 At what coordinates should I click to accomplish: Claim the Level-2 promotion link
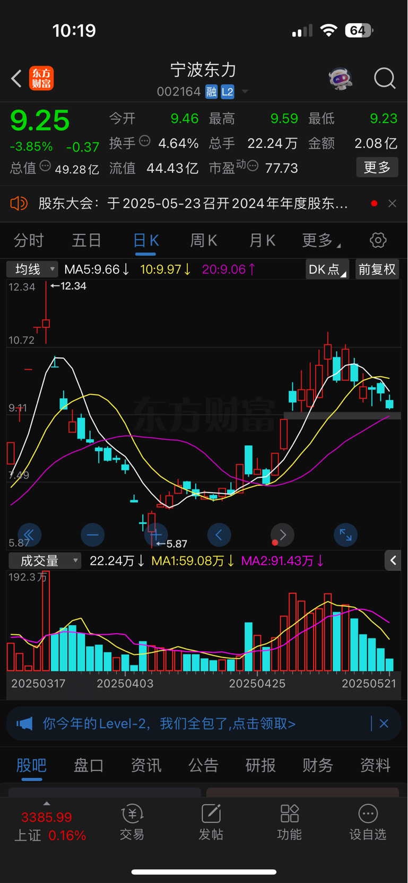(x=169, y=723)
